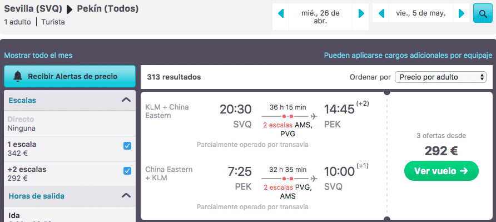Image resolution: width=496 pixels, height=222 pixels.
Task: Uncheck the 1 escala checkbox
Action: (x=127, y=146)
